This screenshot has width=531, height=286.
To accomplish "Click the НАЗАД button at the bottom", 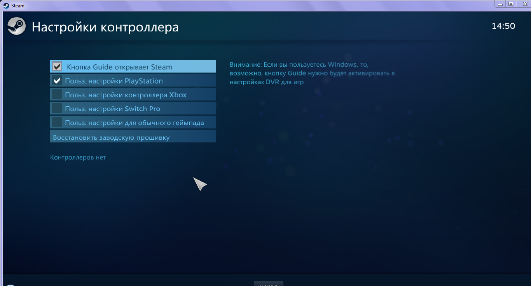I will coord(269,284).
